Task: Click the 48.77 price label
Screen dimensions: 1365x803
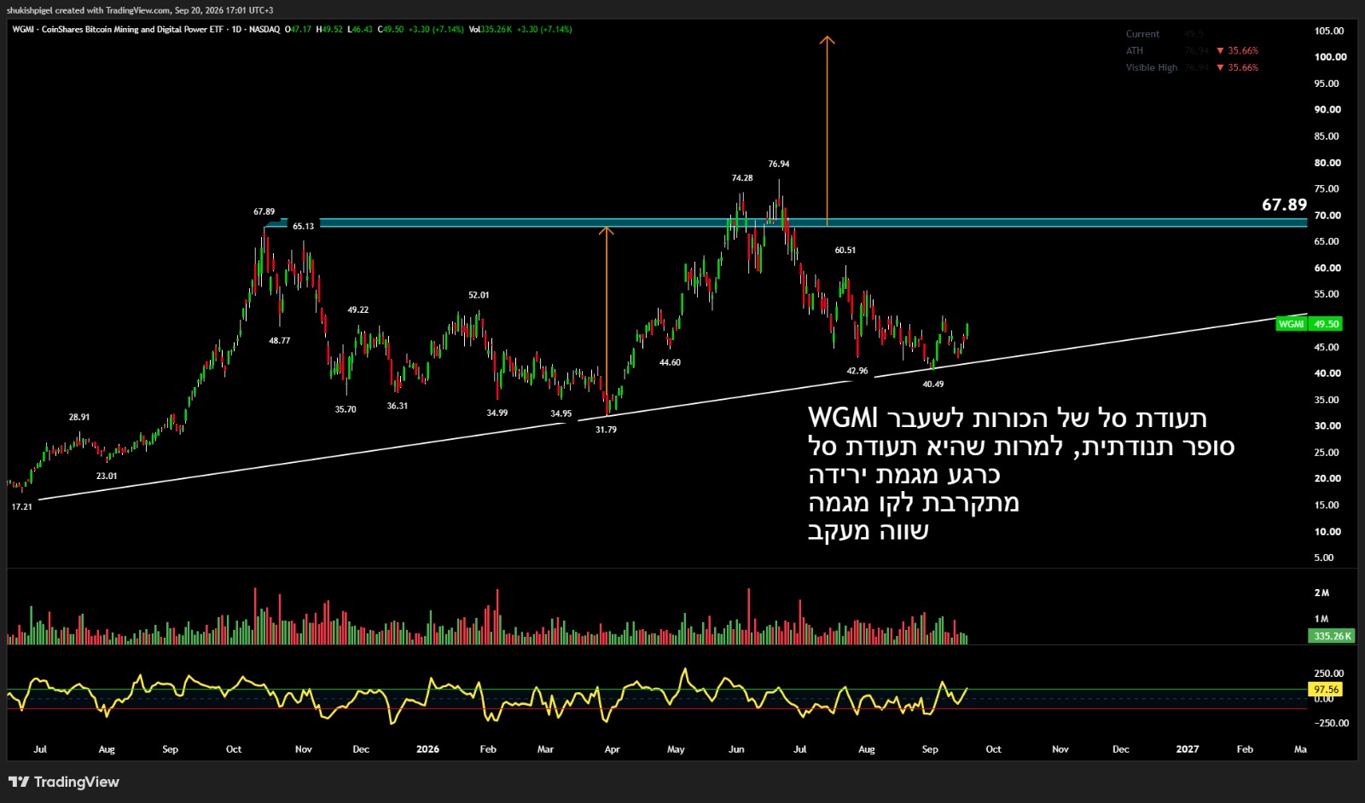Action: 279,340
